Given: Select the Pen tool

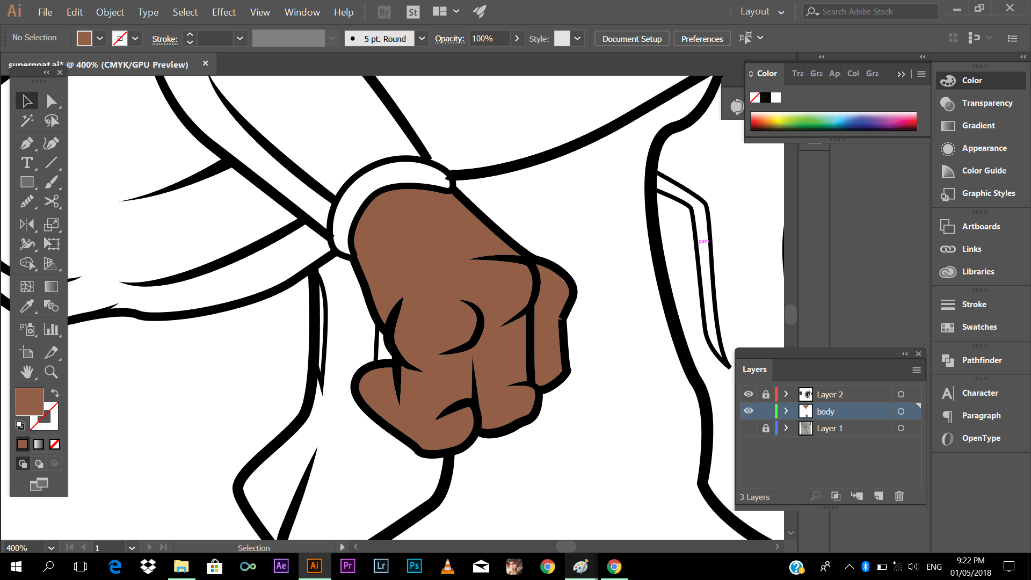Looking at the screenshot, I should 26,143.
